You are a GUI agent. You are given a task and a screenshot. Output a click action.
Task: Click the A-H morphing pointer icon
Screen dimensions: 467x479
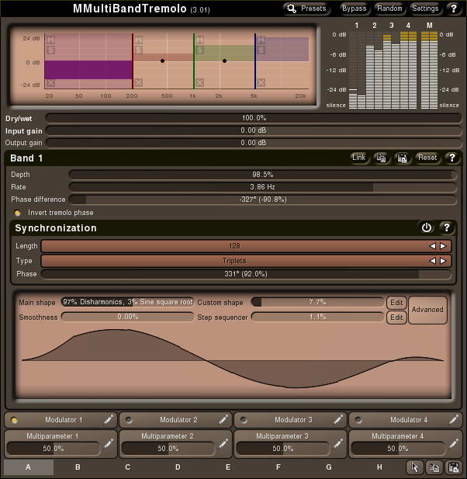(415, 467)
